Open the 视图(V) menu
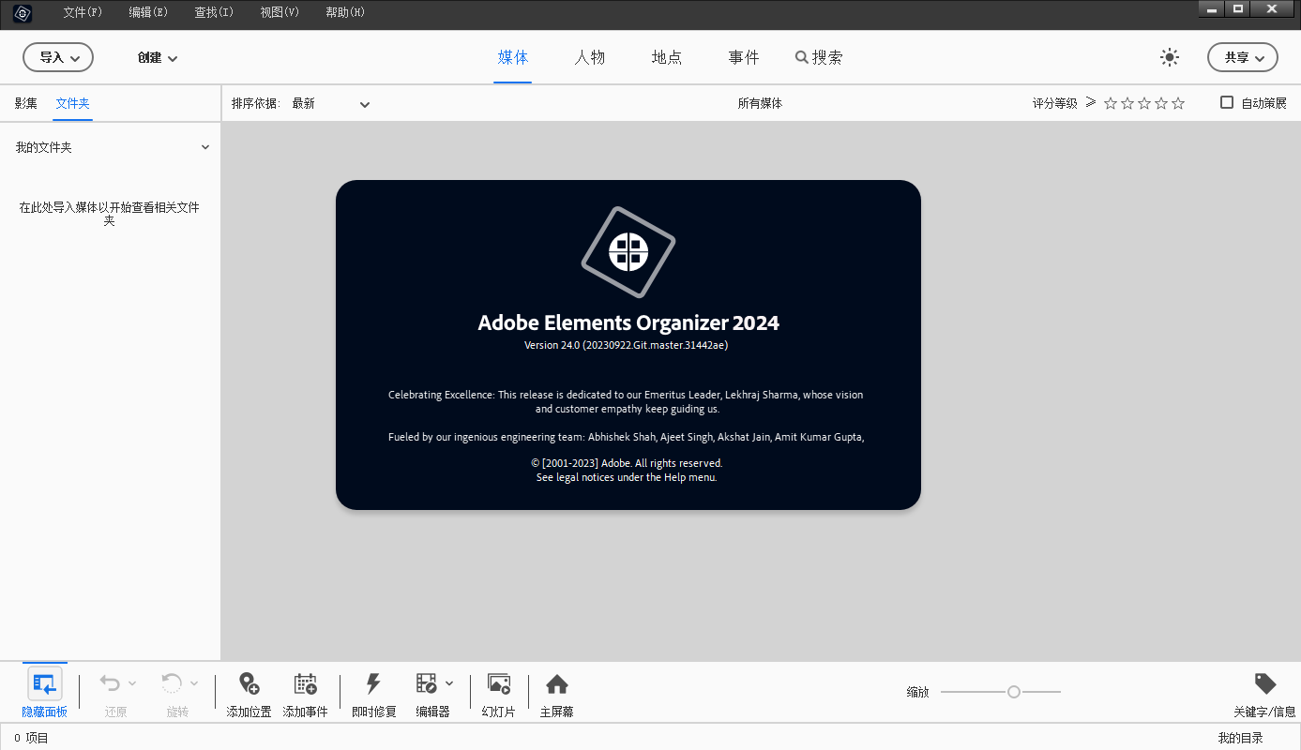The image size is (1301, 750). [280, 12]
